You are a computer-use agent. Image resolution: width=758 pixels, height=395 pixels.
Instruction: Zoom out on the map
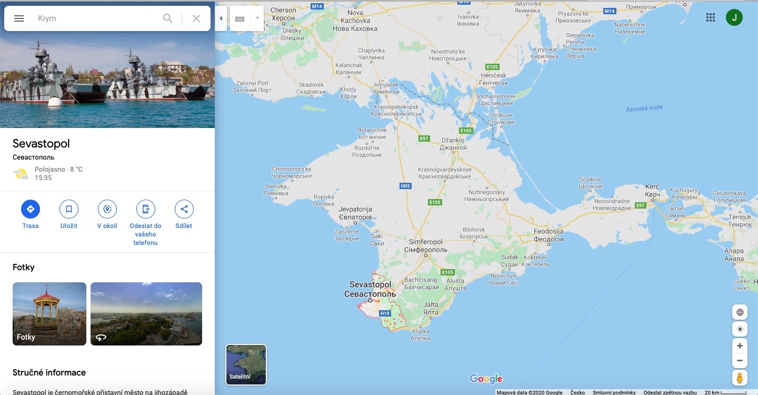tap(740, 361)
